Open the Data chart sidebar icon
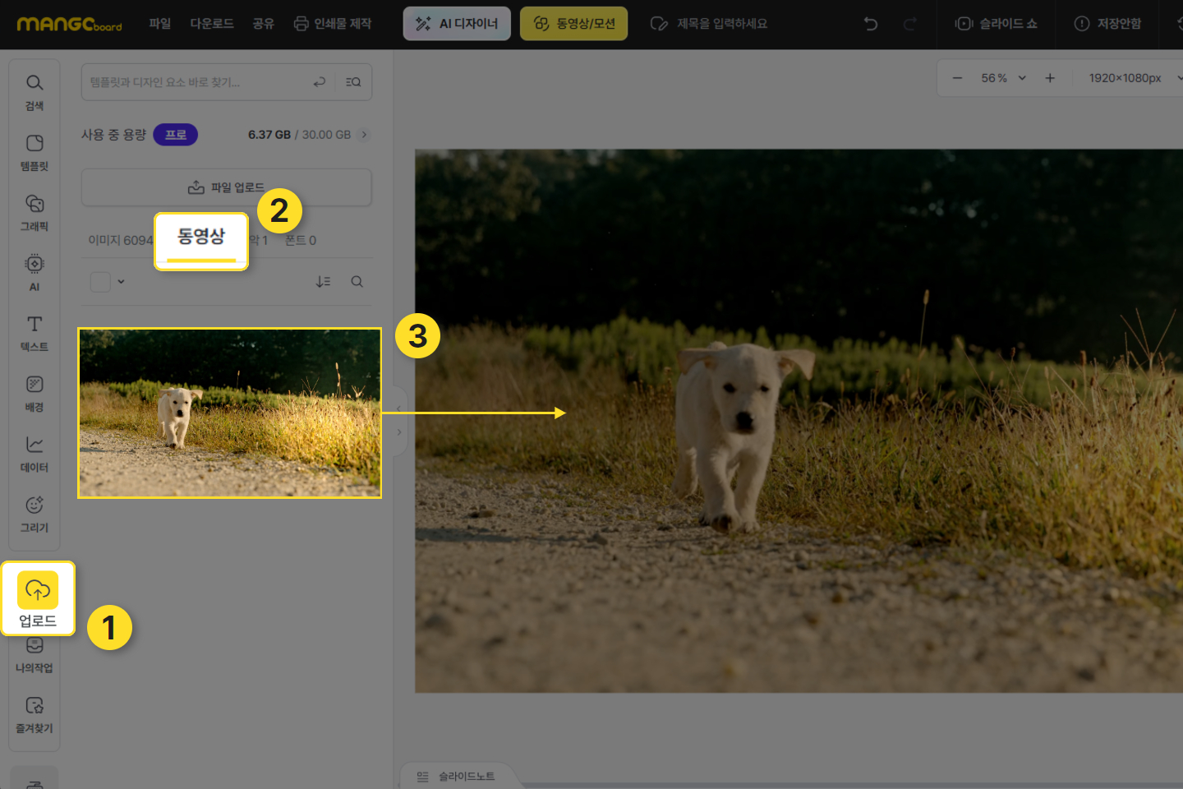The image size is (1183, 789). (x=34, y=453)
